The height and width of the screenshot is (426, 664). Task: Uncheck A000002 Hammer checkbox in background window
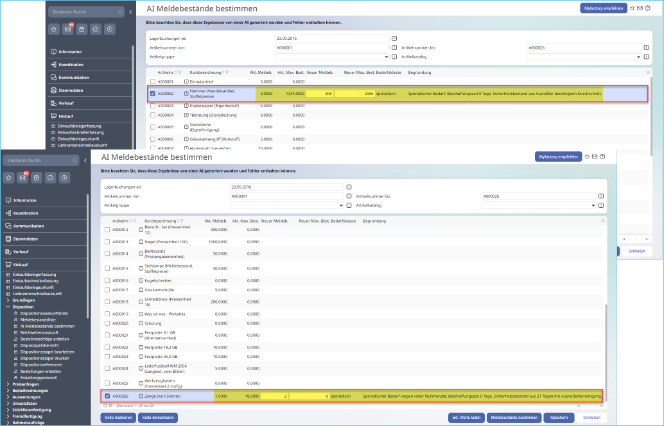click(152, 94)
